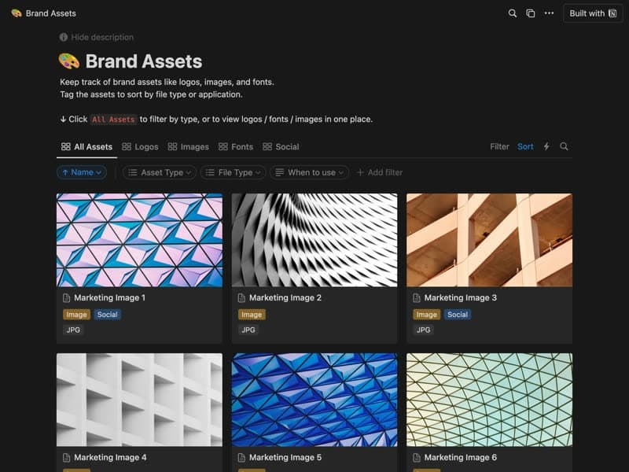The height and width of the screenshot is (472, 629).
Task: Switch to the Fonts tab
Action: tap(236, 147)
